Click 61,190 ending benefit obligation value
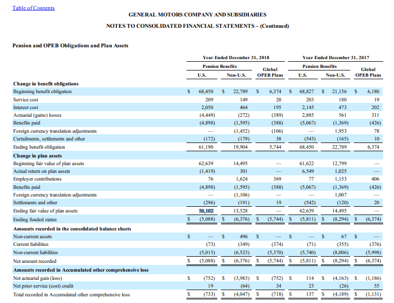394x303 pixels. 206,147
